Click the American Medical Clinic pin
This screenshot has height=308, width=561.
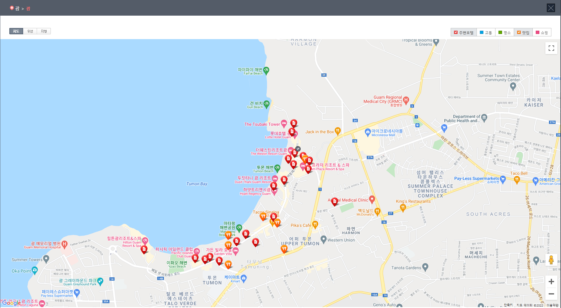point(372,199)
